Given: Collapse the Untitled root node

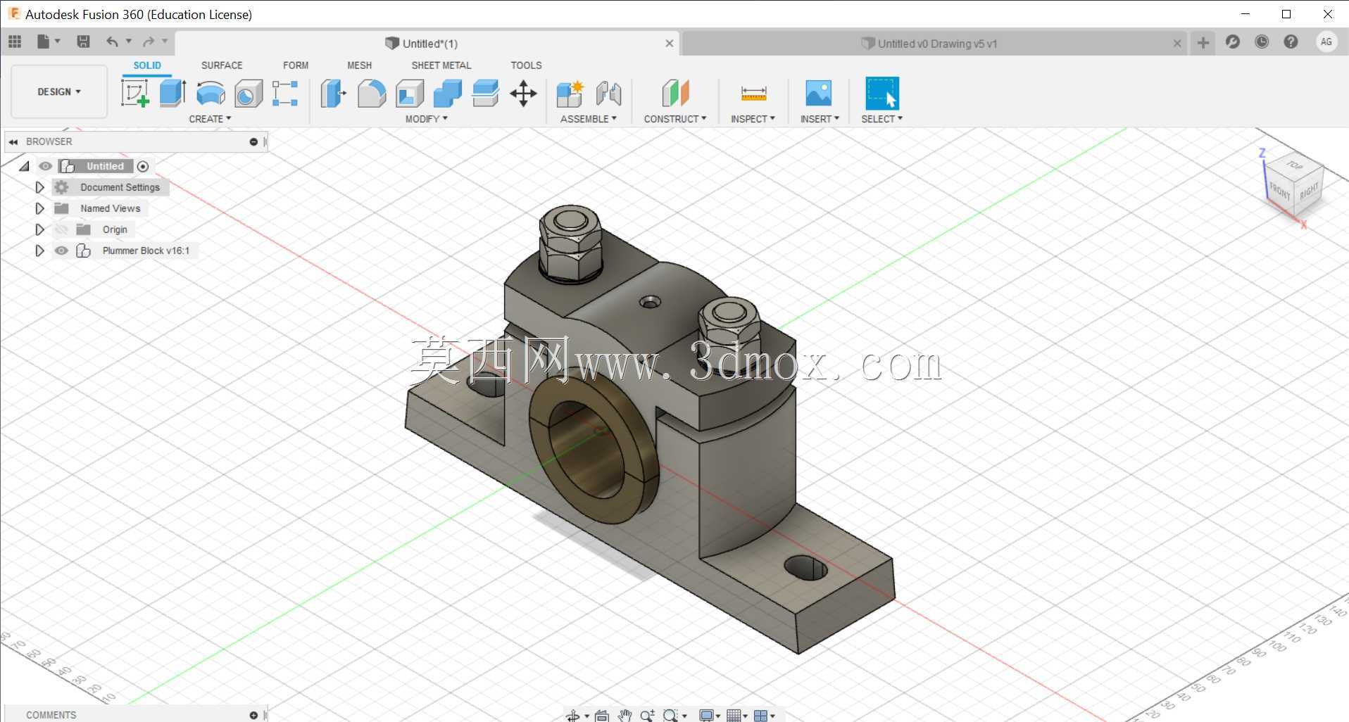Looking at the screenshot, I should [x=25, y=166].
